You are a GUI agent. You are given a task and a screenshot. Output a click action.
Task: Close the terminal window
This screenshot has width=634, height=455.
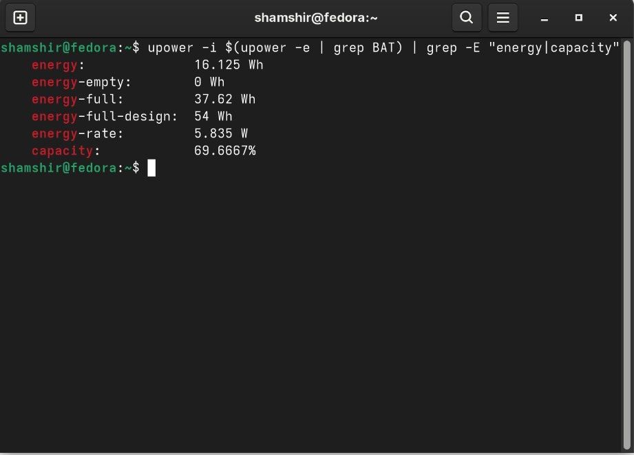click(x=613, y=17)
